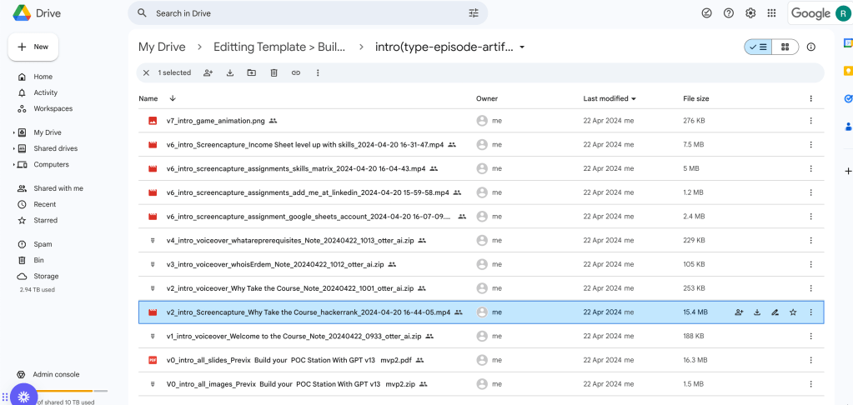Image resolution: width=853 pixels, height=405 pixels.
Task: Expand Computers tree in sidebar
Action: click(13, 164)
